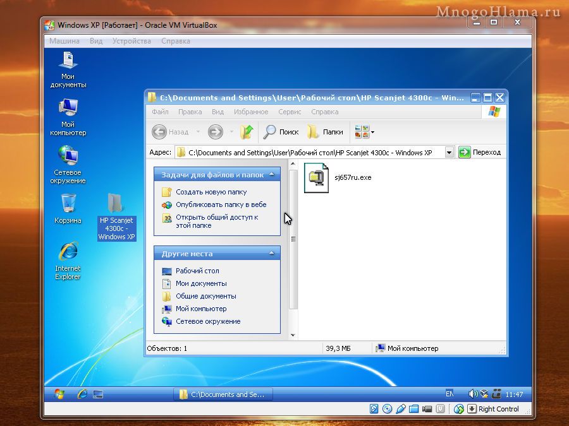Click the XP Start button
This screenshot has width=569, height=426.
[x=59, y=394]
